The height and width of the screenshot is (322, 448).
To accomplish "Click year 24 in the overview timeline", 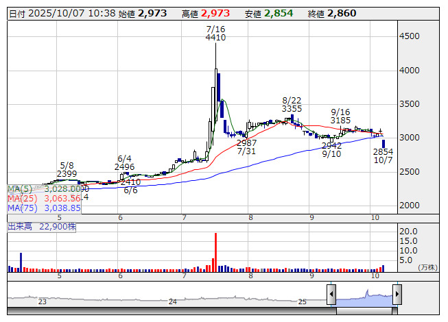I will tap(173, 301).
